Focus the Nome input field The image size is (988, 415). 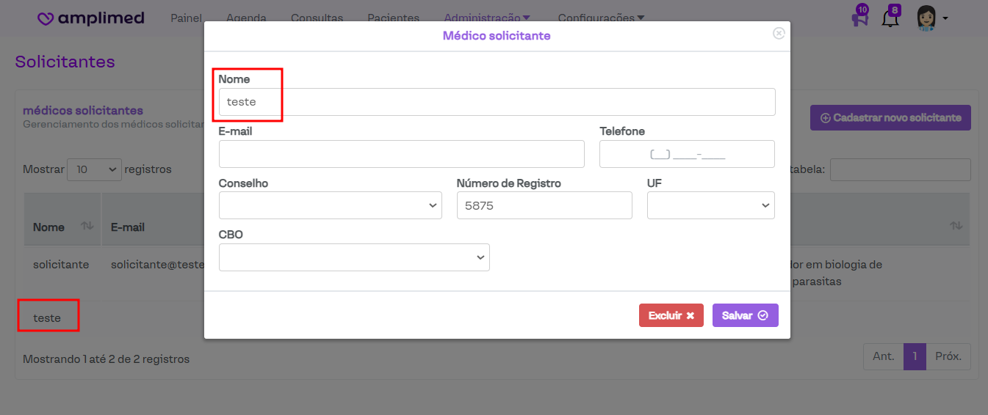497,102
